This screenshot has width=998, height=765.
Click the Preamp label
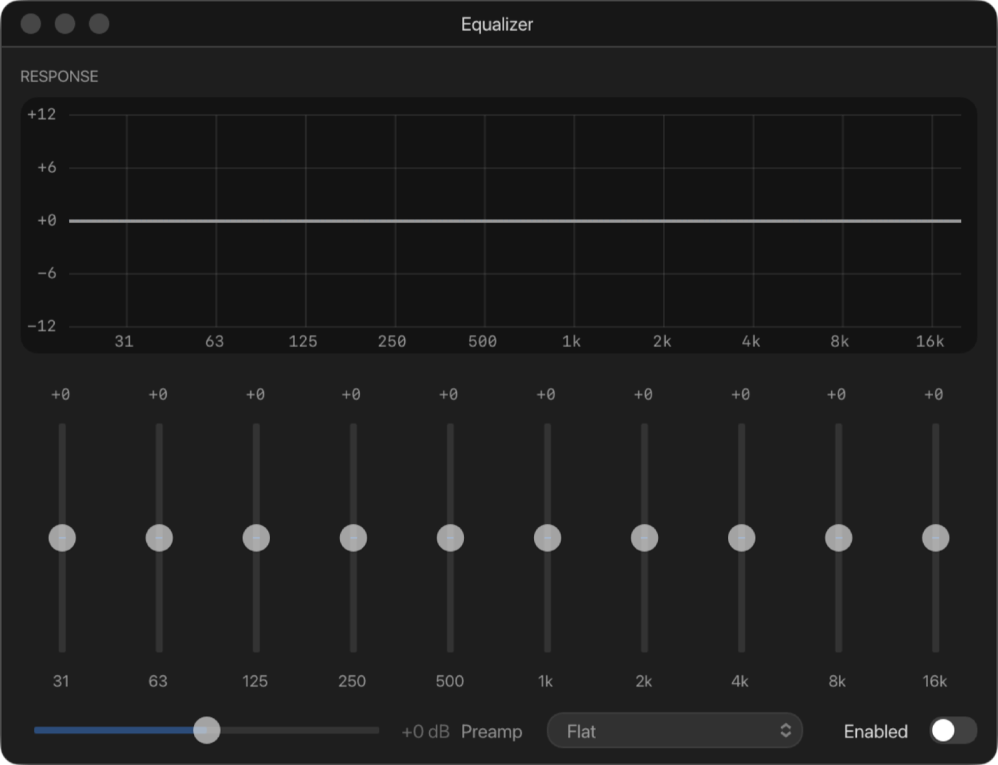click(x=491, y=731)
